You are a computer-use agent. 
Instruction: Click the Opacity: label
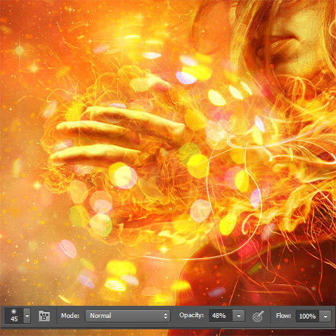[192, 315]
